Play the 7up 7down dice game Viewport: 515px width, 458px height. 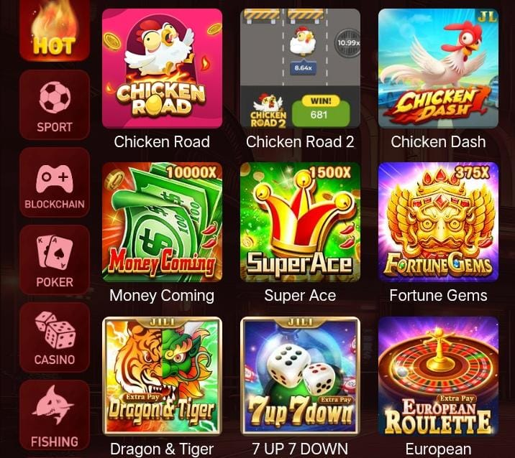pyautogui.click(x=300, y=376)
